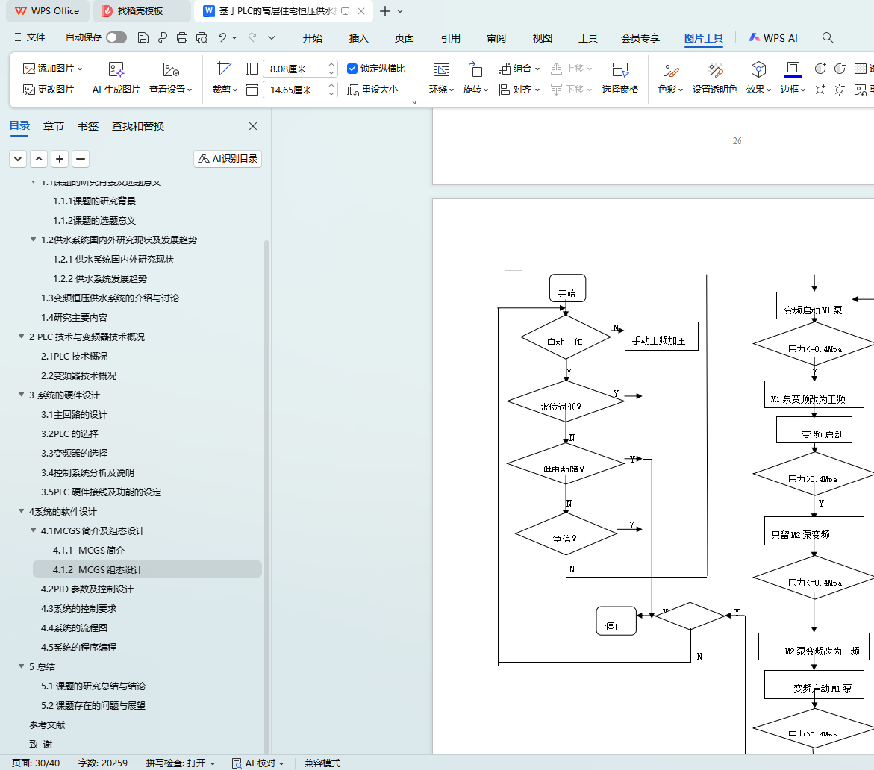The image size is (874, 770).
Task: Click the AI识别目录 button
Action: (x=228, y=159)
